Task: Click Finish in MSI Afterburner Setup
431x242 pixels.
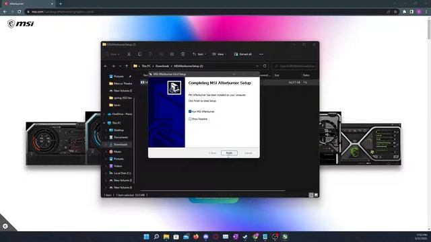Action: 229,153
